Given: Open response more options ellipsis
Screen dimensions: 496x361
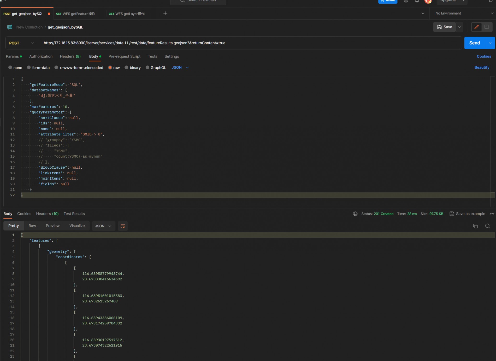Looking at the screenshot, I should (492, 214).
